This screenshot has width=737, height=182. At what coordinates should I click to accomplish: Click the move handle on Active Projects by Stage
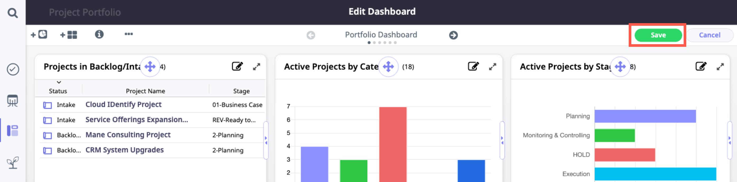620,67
